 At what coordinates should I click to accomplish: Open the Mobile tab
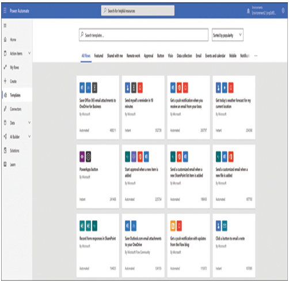tap(233, 56)
